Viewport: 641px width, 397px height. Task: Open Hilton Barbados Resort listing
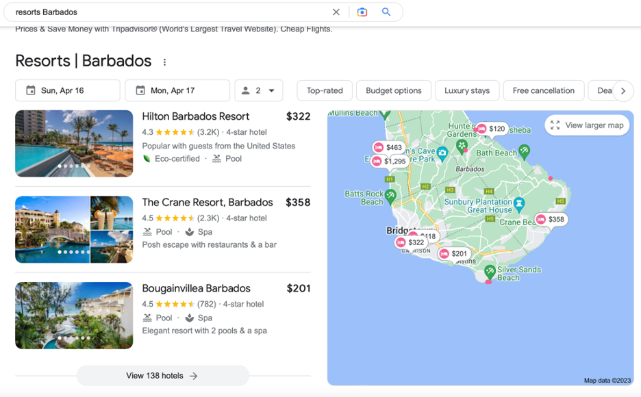point(196,116)
